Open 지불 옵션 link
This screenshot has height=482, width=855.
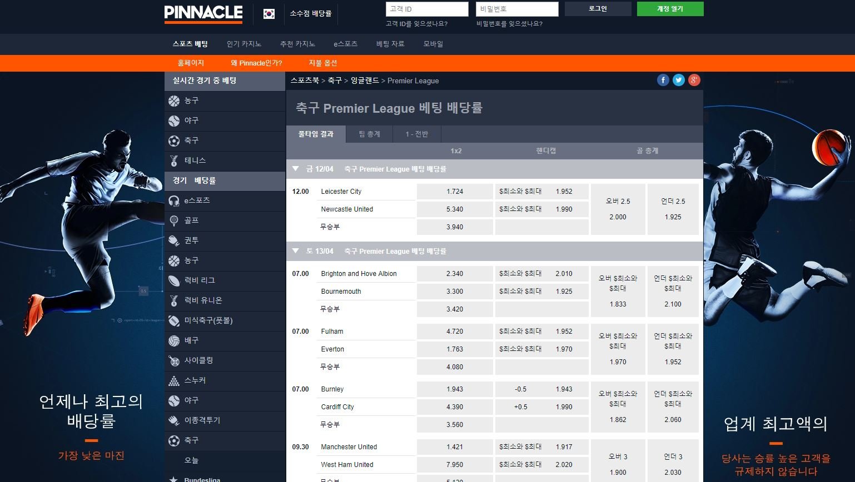click(323, 63)
